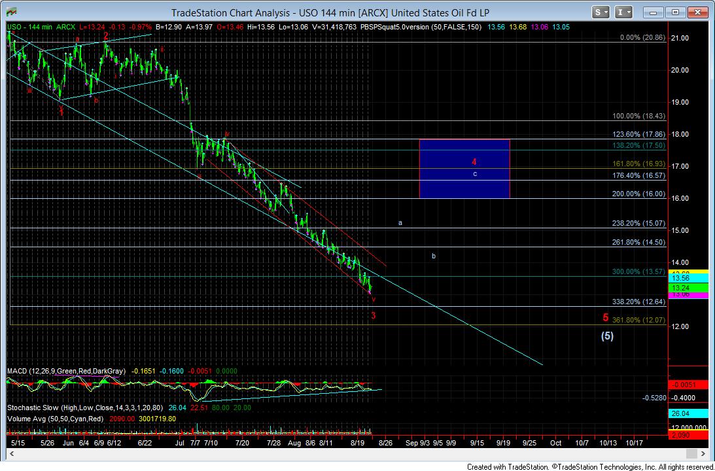The image size is (715, 471).
Task: Click the 15.00 price axis value
Action: click(678, 231)
